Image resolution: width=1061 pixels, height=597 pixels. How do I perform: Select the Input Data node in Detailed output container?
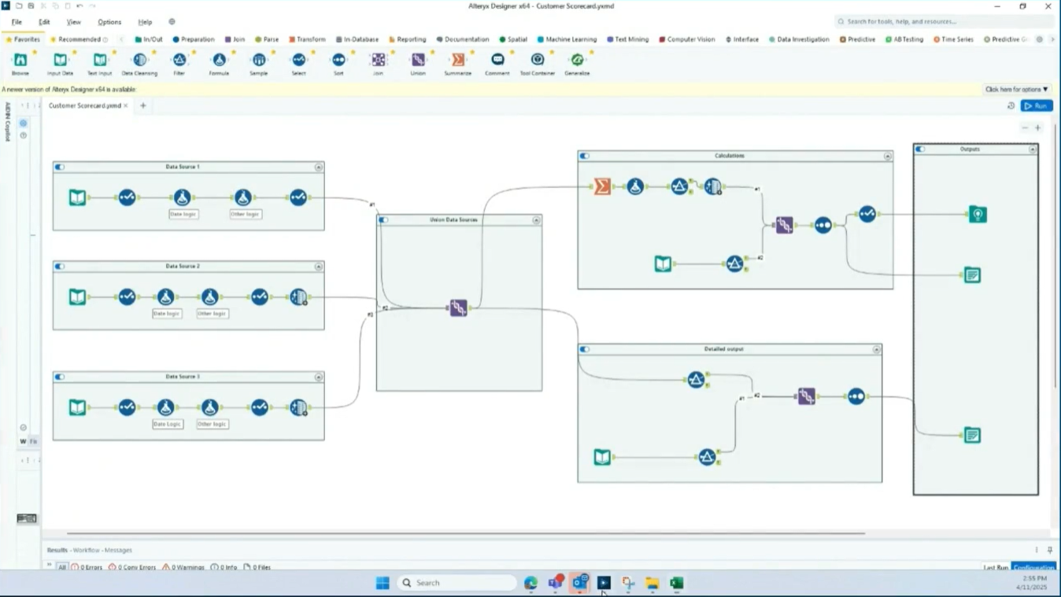point(602,457)
